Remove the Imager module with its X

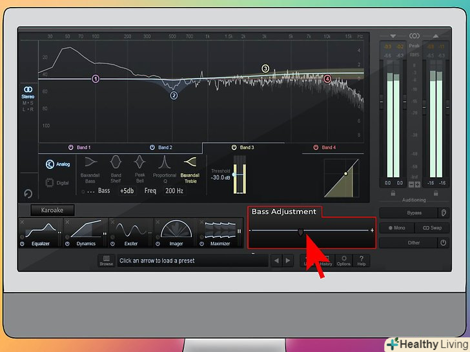(x=158, y=222)
